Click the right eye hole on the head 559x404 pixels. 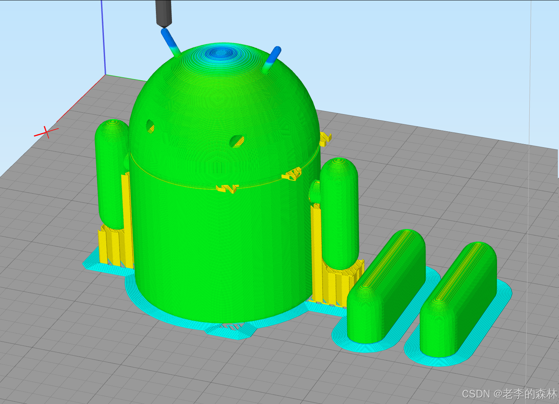click(237, 141)
